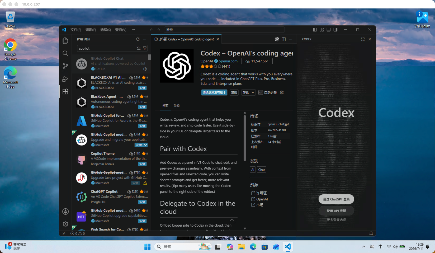Open more sign-in options link
Image resolution: width=435 pixels, height=253 pixels.
(336, 220)
